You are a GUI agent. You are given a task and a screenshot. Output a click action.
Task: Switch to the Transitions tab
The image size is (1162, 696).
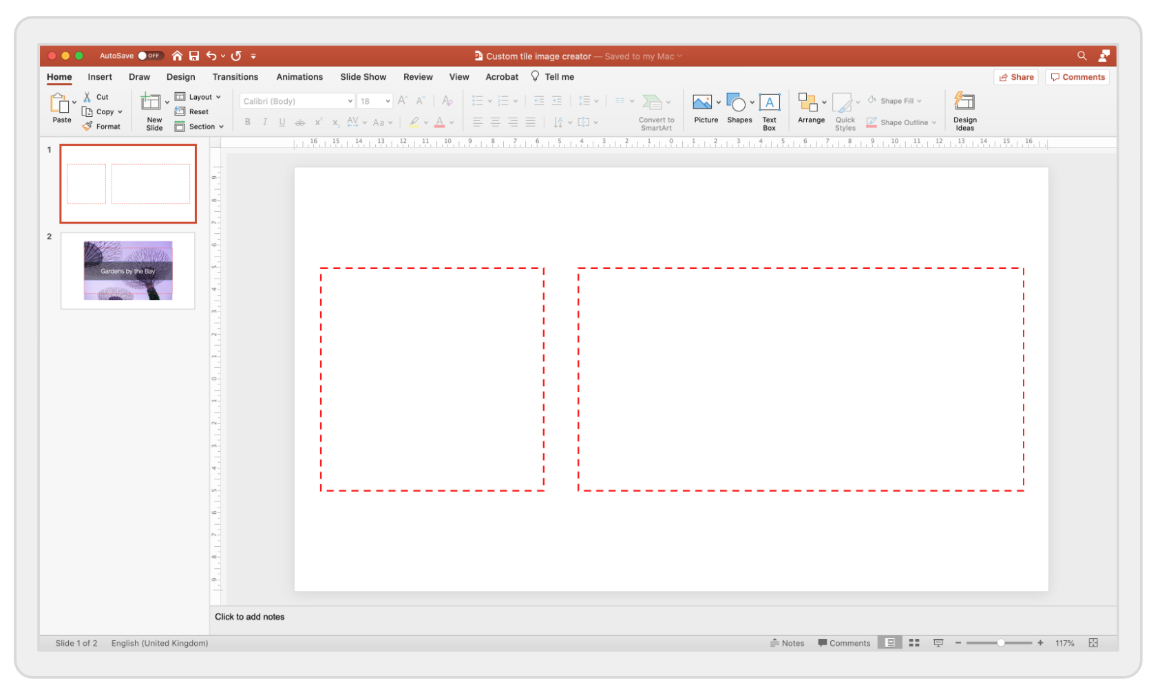tap(235, 76)
